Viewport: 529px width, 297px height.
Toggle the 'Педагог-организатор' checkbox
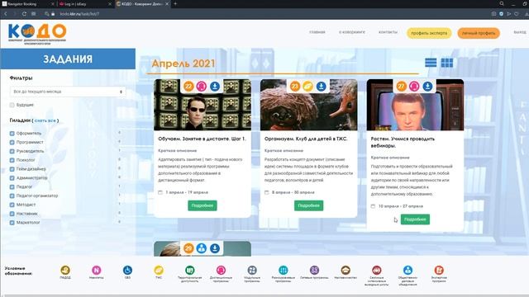pyautogui.click(x=12, y=196)
